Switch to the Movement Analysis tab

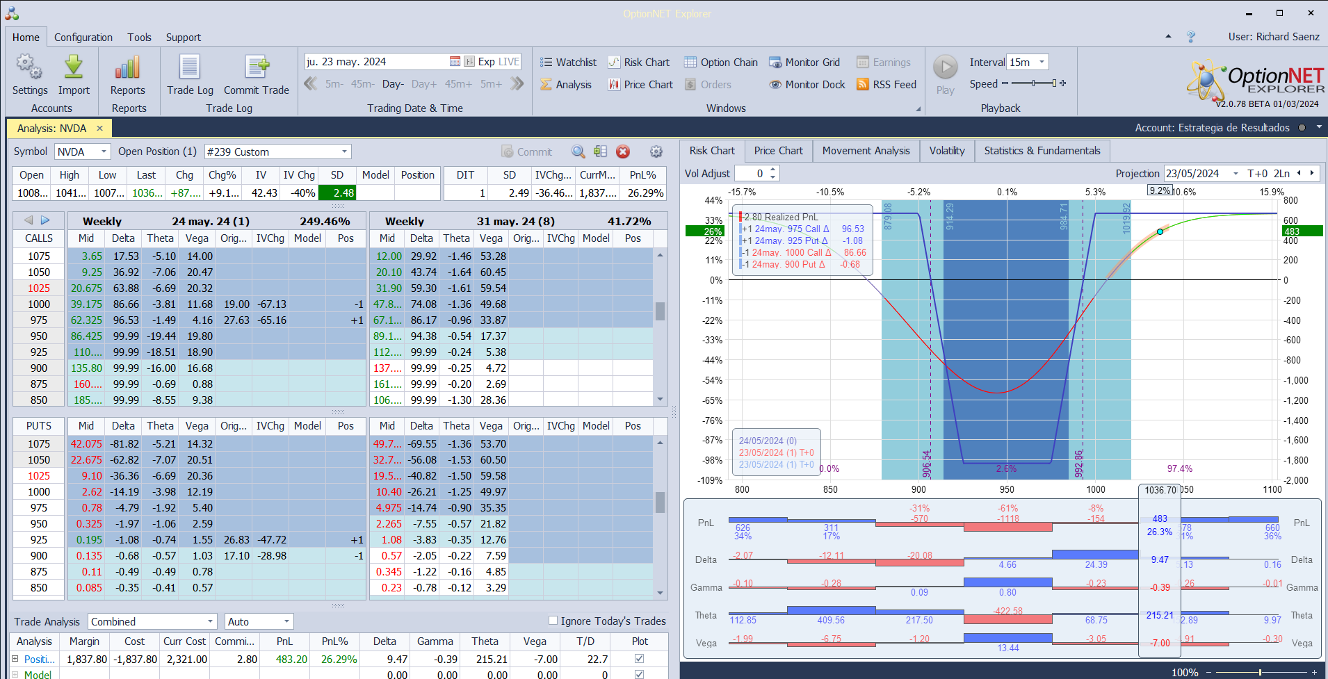pyautogui.click(x=866, y=151)
